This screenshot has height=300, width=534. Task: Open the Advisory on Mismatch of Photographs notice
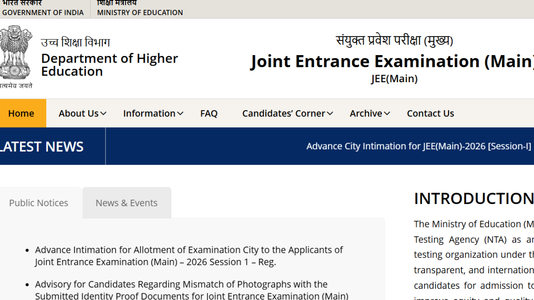(191, 290)
